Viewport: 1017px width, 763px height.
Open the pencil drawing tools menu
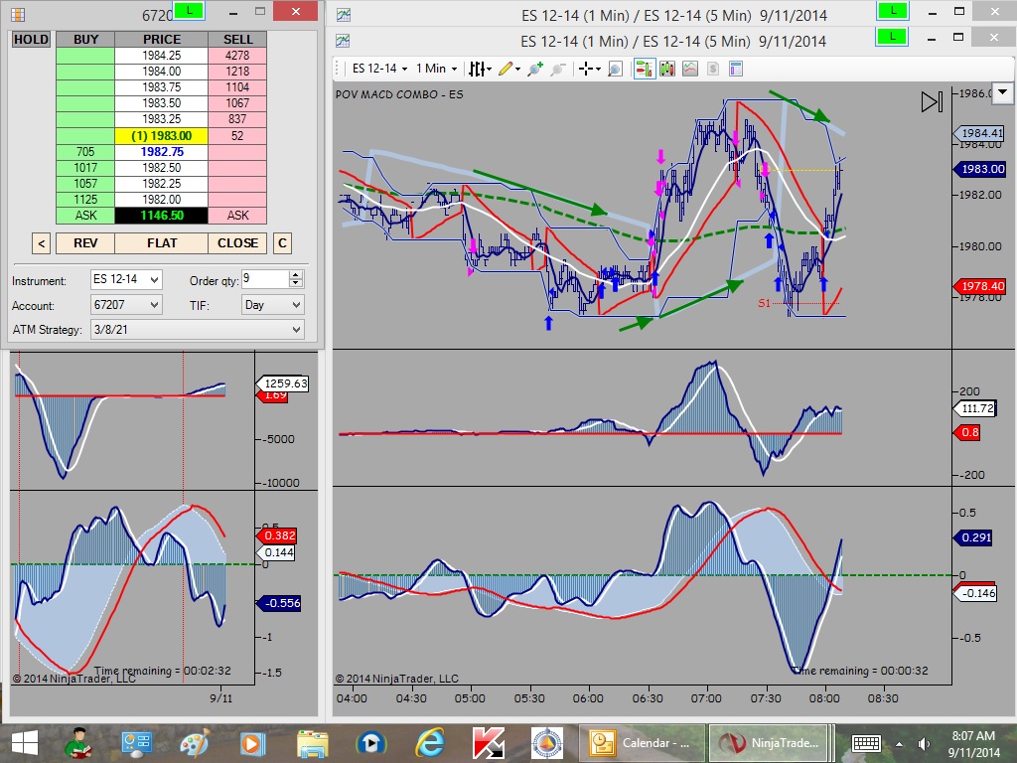tap(509, 69)
